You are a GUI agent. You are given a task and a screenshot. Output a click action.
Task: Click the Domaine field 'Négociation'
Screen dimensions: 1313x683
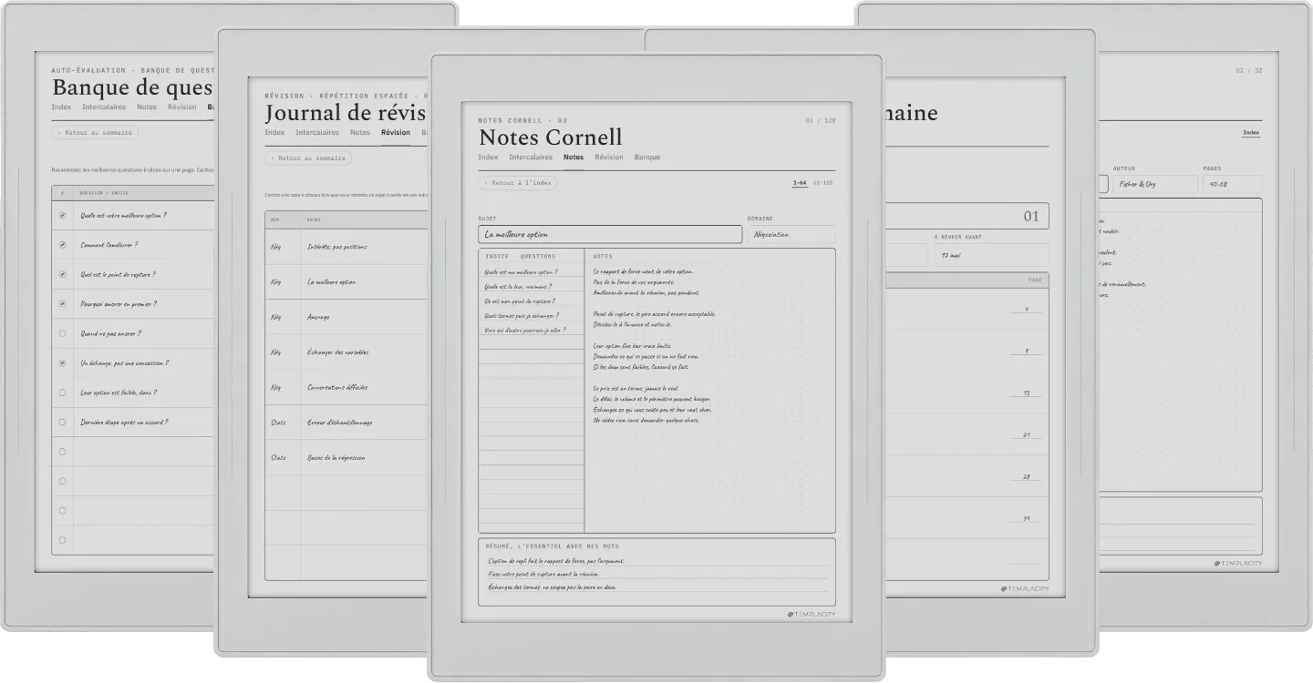coord(791,234)
